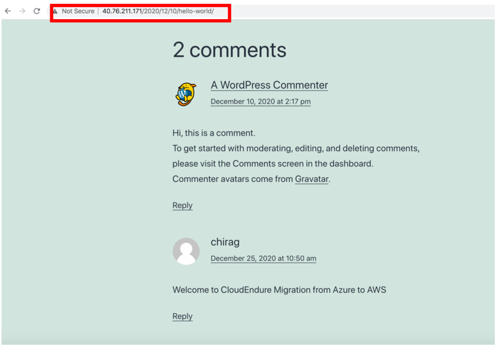The image size is (497, 346).
Task: Click the comment text about CloudEndure Migration
Action: (279, 290)
